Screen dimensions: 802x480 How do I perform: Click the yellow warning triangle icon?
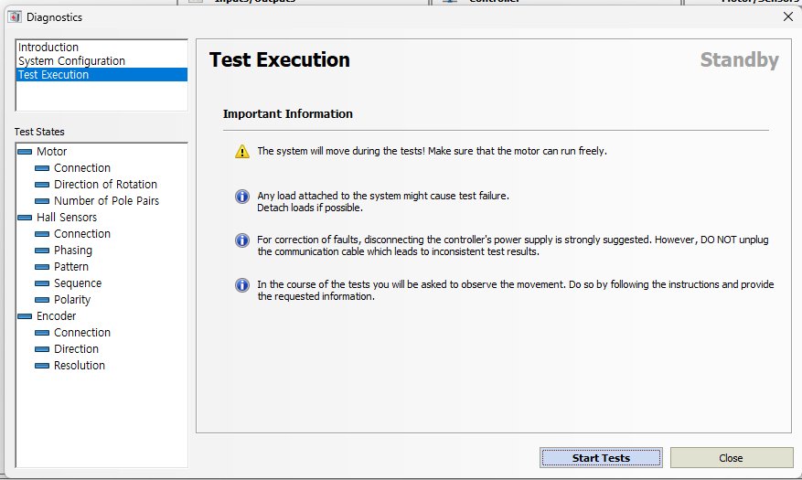241,152
